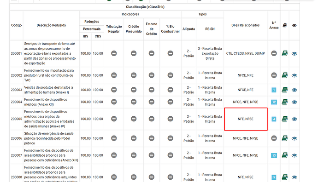
Task: Click the grey Anexo indicator for 200006
Action: click(x=274, y=138)
